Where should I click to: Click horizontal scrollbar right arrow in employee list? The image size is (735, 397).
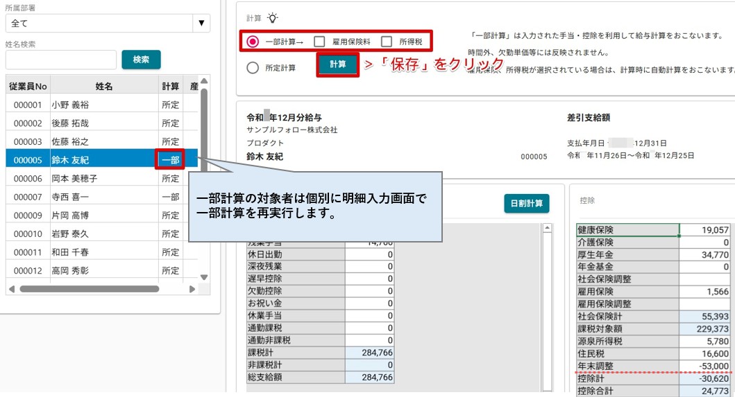point(192,290)
